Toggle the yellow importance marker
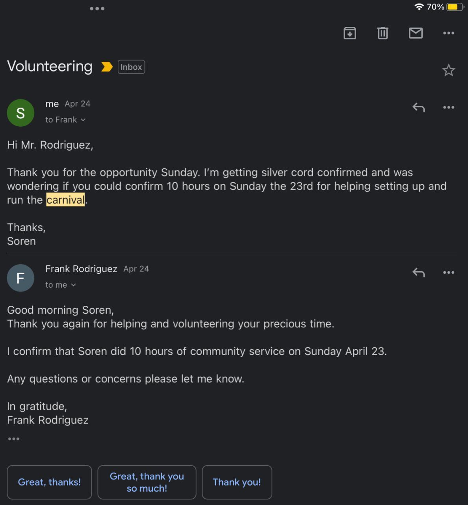The height and width of the screenshot is (505, 468). [107, 67]
